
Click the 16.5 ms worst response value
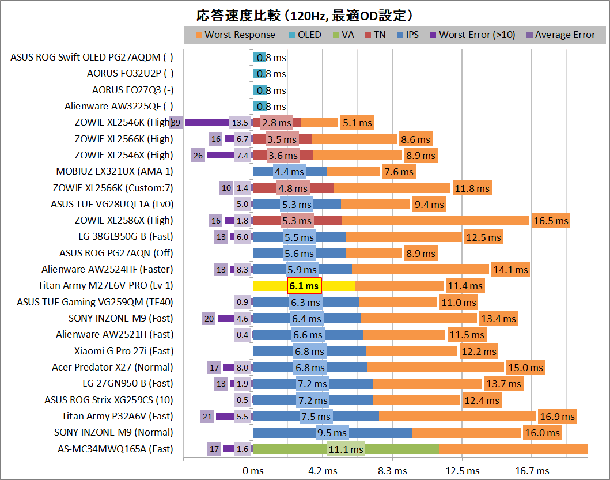(x=551, y=221)
